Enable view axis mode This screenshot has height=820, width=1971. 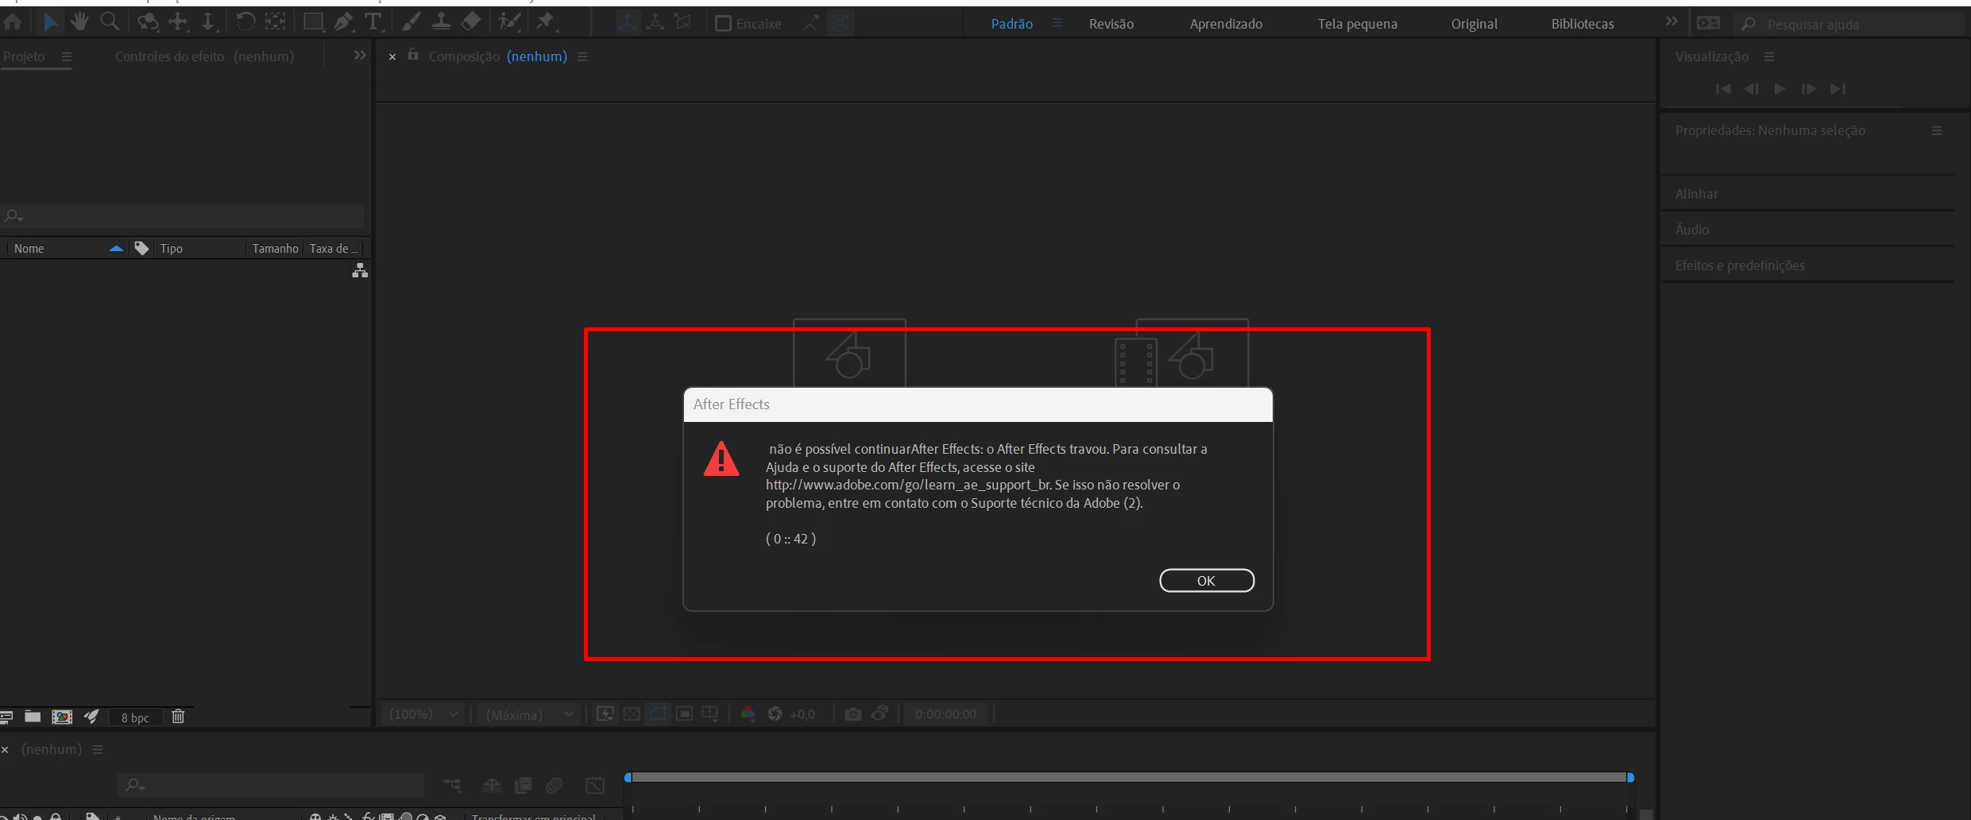683,23
